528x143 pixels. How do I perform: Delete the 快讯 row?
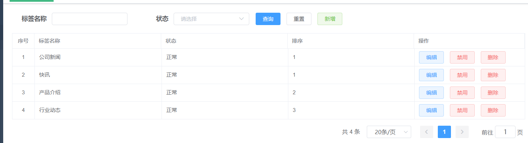[x=493, y=75]
